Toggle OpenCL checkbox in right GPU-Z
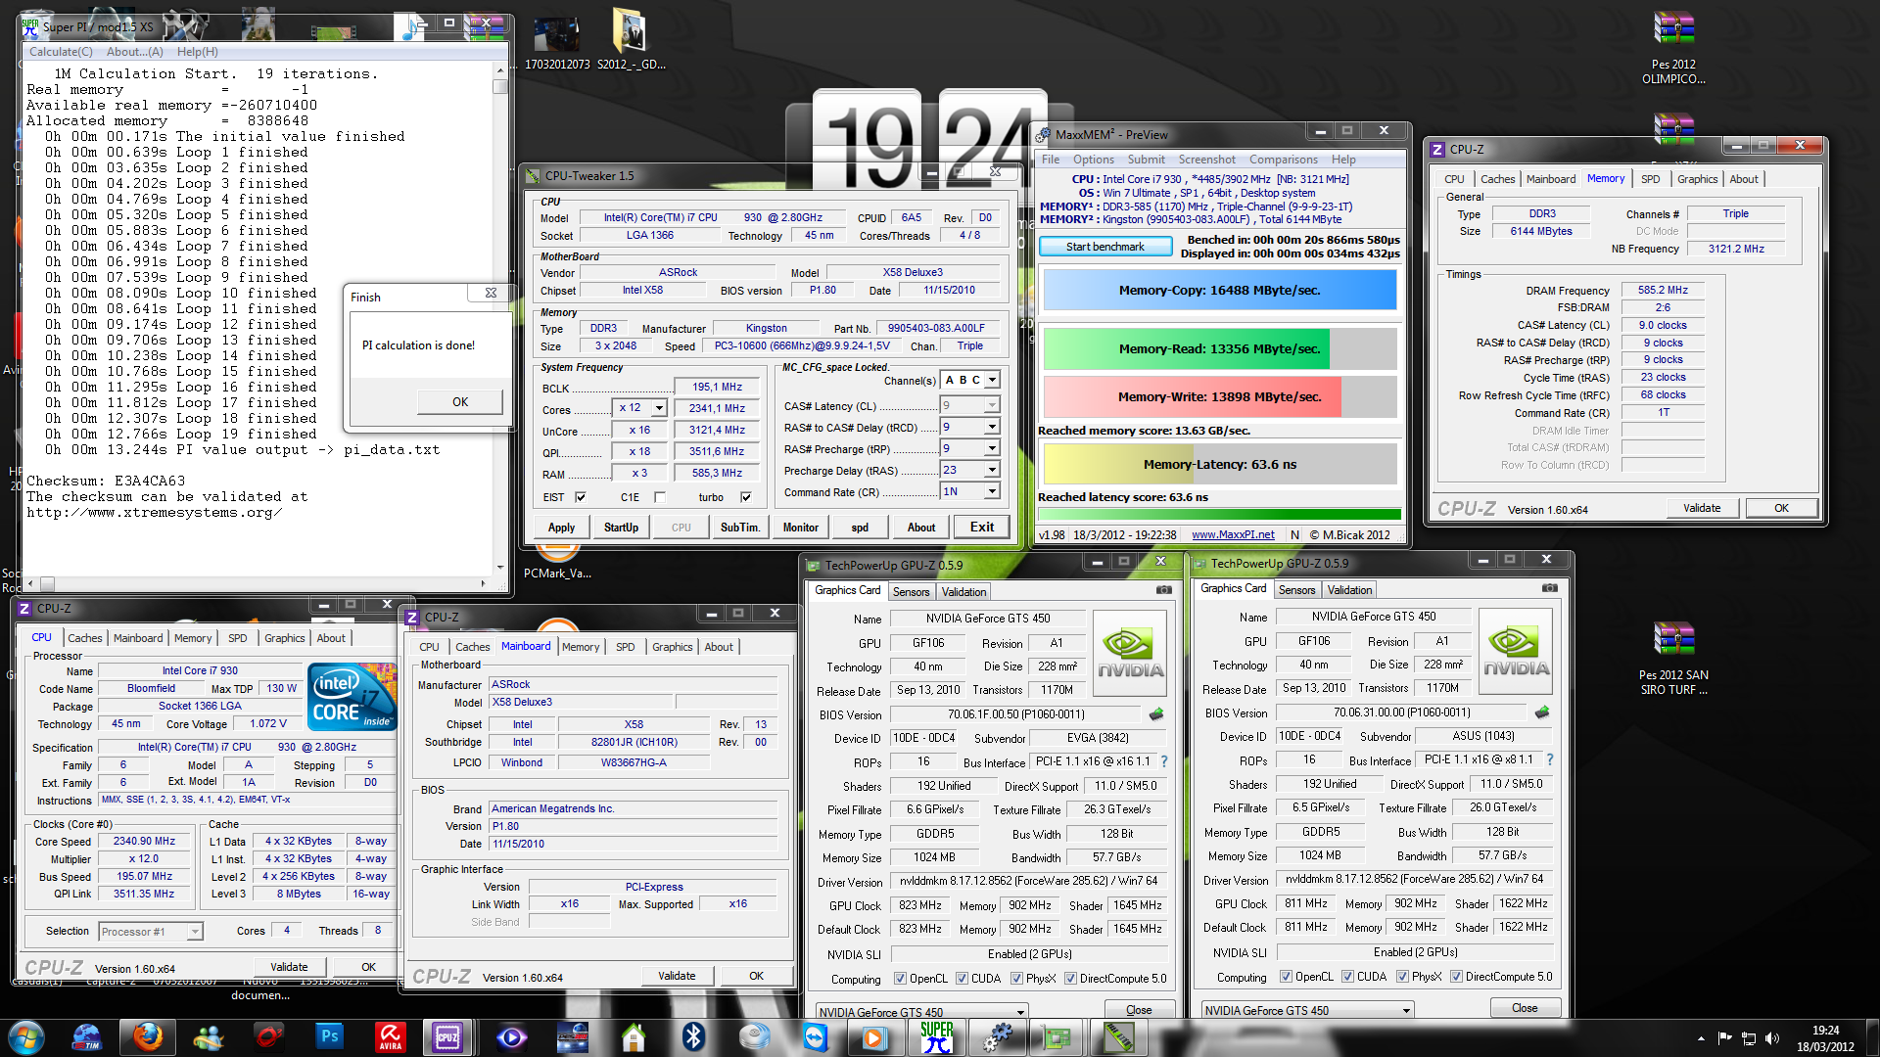The image size is (1880, 1057). [x=1286, y=977]
